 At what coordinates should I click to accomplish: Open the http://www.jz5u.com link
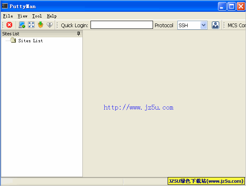pyautogui.click(x=138, y=108)
